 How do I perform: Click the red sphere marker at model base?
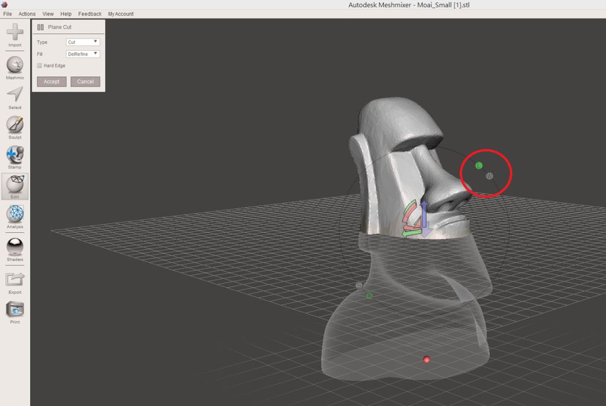coord(427,359)
